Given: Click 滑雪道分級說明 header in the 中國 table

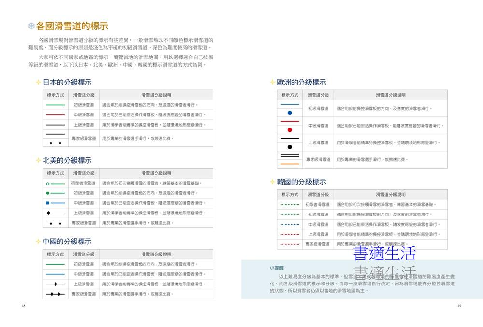Looking at the screenshot, I should pos(156,255).
